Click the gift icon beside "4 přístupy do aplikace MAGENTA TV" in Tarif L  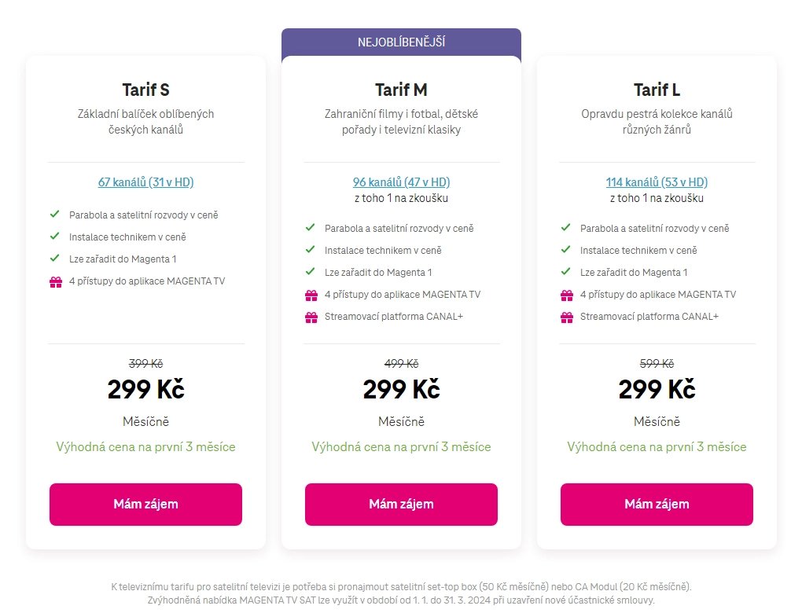coord(565,294)
